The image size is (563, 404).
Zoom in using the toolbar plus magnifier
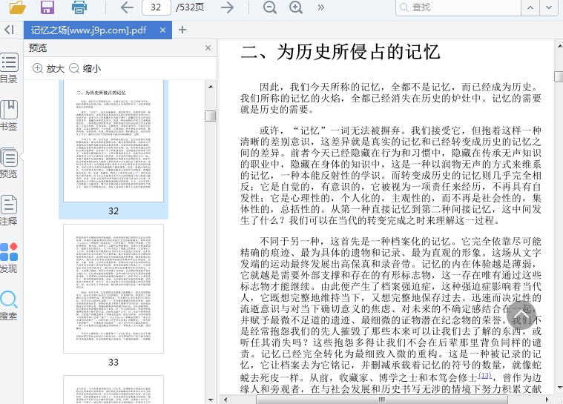pyautogui.click(x=296, y=7)
